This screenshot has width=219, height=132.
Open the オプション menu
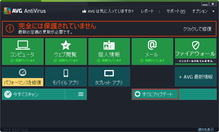[x=200, y=11]
